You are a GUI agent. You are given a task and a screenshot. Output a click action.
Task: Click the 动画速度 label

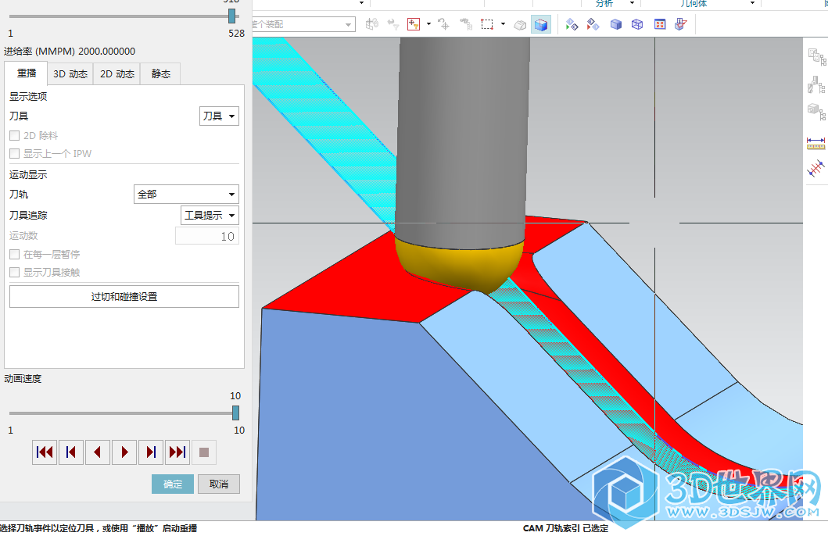(23, 379)
